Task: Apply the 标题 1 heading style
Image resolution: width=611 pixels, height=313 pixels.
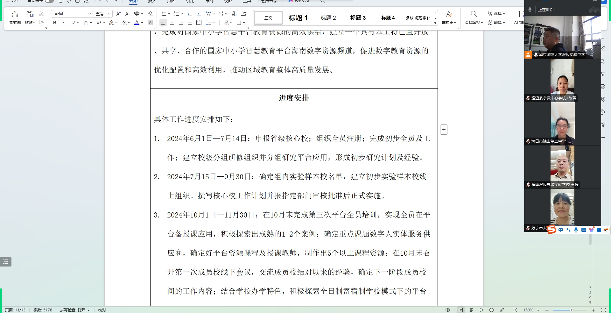Action: click(x=298, y=18)
